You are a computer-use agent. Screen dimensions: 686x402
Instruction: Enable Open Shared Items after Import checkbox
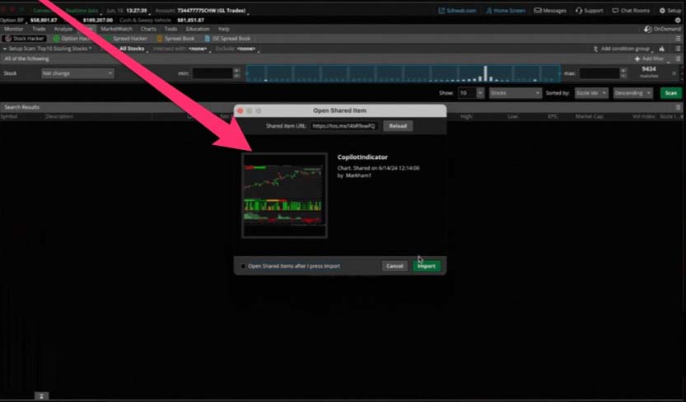pyautogui.click(x=243, y=266)
